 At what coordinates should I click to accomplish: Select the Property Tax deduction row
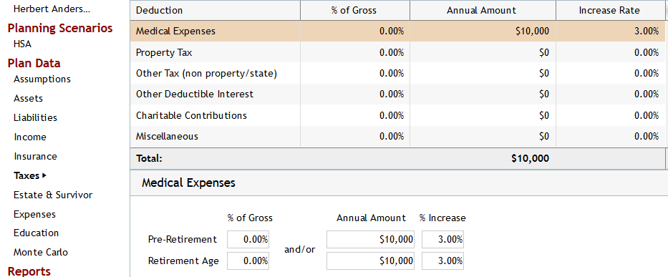click(x=397, y=52)
